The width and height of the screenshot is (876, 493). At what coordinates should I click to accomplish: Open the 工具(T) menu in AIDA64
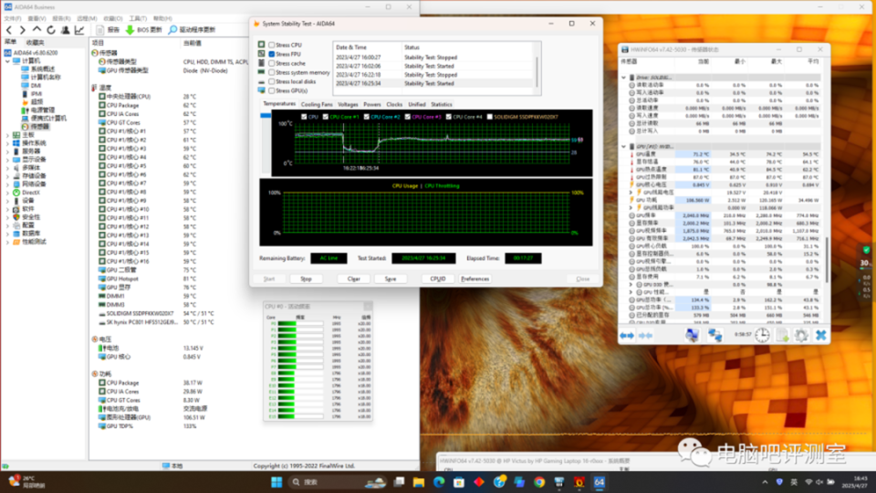click(x=137, y=17)
